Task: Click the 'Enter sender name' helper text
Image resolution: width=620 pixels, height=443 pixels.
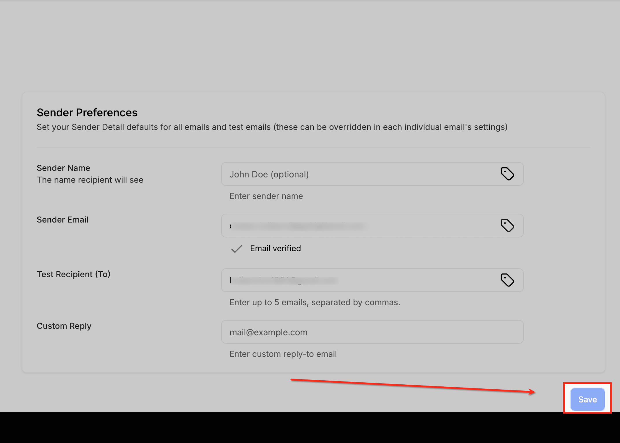Action: (x=266, y=196)
